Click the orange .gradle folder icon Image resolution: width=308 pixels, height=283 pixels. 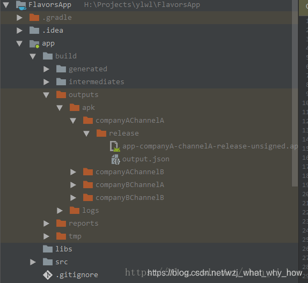click(34, 18)
